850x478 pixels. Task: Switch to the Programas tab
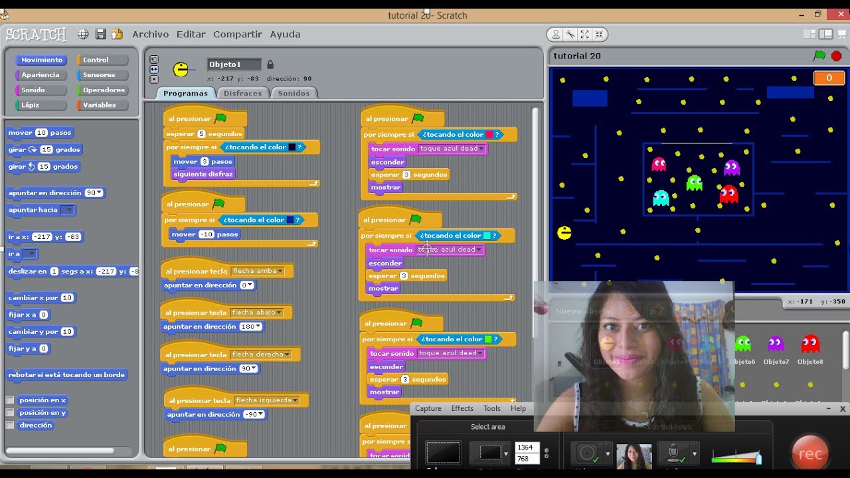tap(185, 94)
